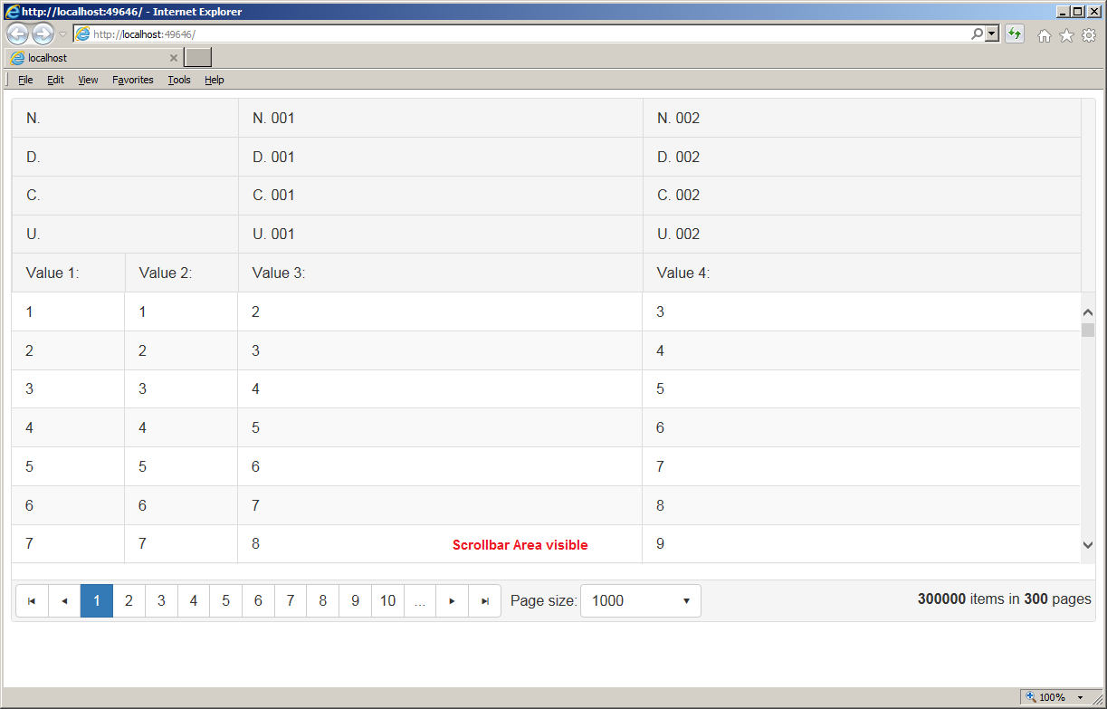Image resolution: width=1107 pixels, height=709 pixels.
Task: Click the address bar search magnifier icon
Action: click(977, 34)
